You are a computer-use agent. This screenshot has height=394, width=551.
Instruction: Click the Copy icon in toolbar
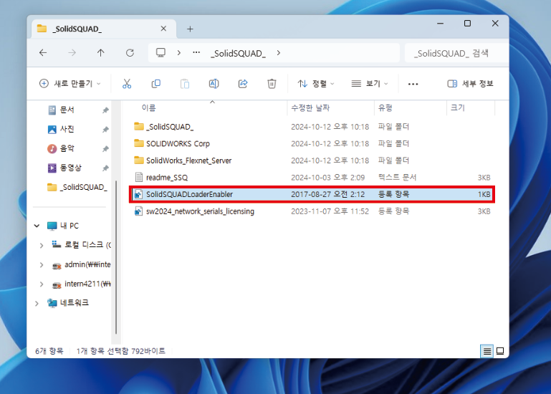click(155, 84)
